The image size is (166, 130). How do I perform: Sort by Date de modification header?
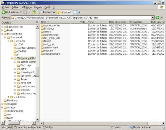click(x=119, y=22)
